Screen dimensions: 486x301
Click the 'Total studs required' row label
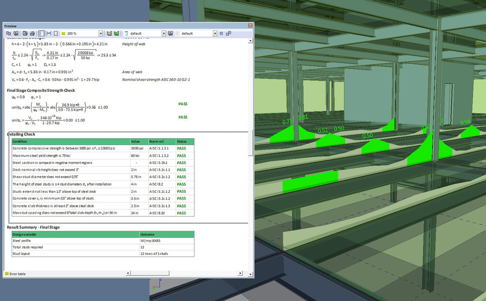(x=27, y=247)
